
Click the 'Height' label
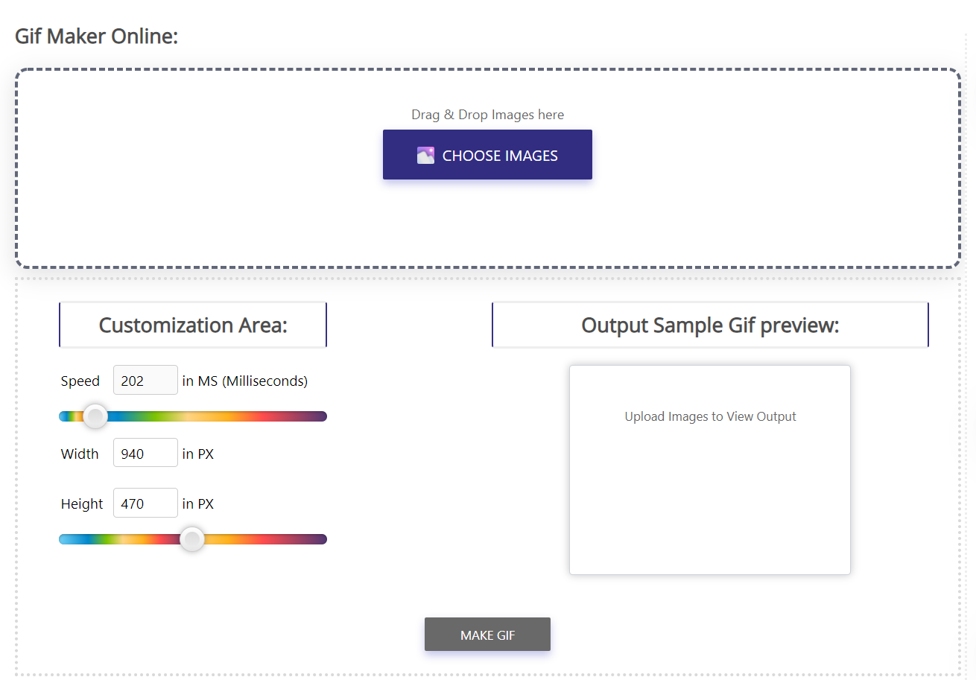click(x=82, y=503)
